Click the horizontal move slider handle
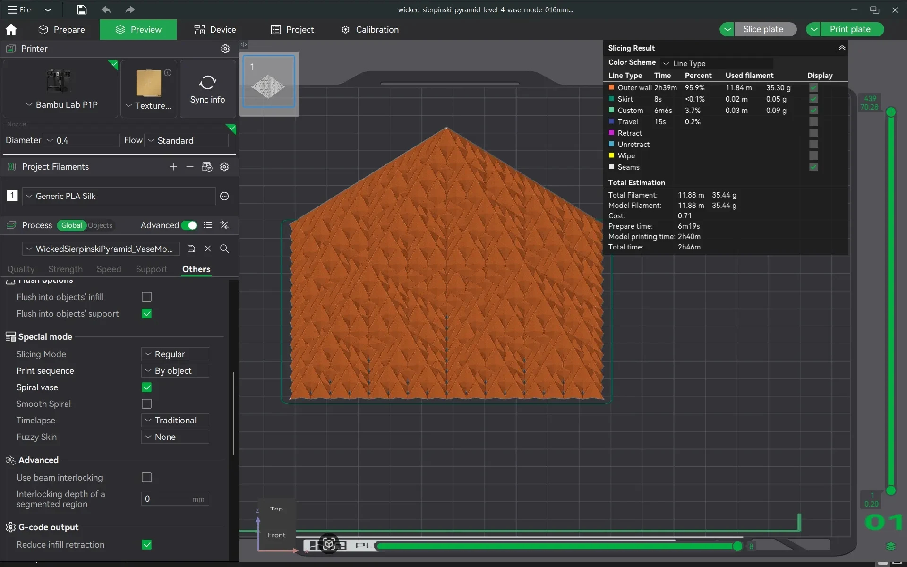The width and height of the screenshot is (907, 567). [x=737, y=547]
